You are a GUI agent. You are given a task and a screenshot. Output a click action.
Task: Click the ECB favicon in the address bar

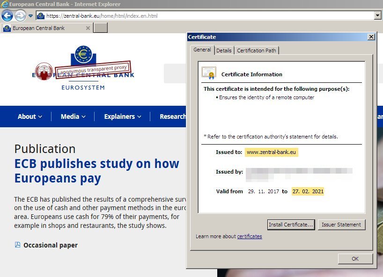click(x=41, y=16)
